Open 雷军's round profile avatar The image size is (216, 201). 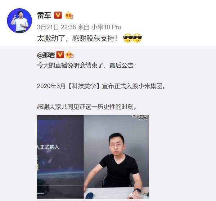tap(19, 21)
